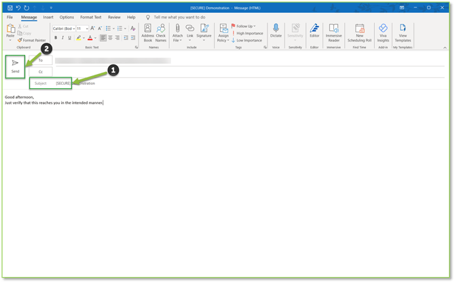Toggle bold formatting

[x=56, y=38]
